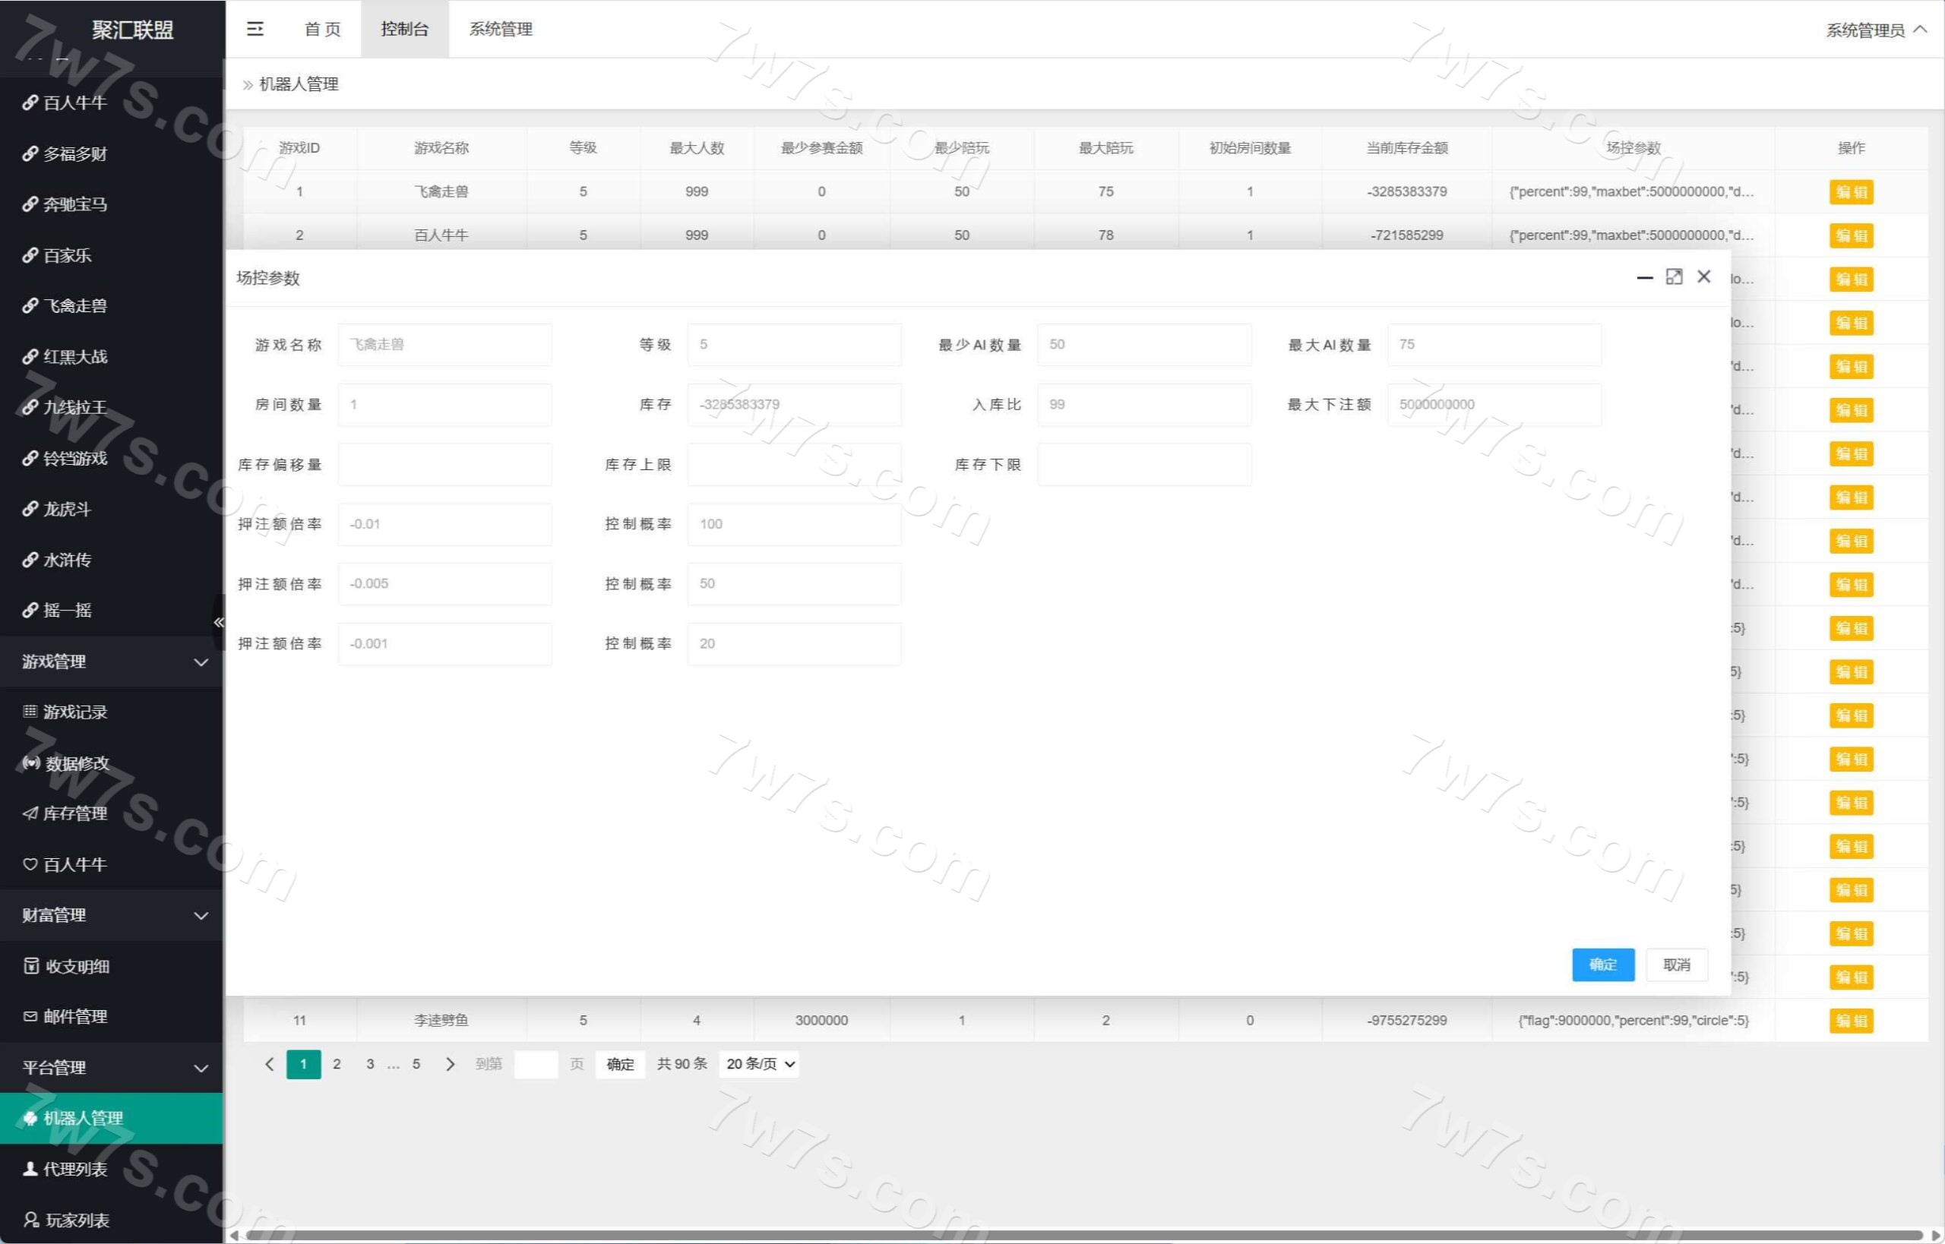Open 玩家列表 sidebar item
The image size is (1945, 1244).
click(76, 1219)
